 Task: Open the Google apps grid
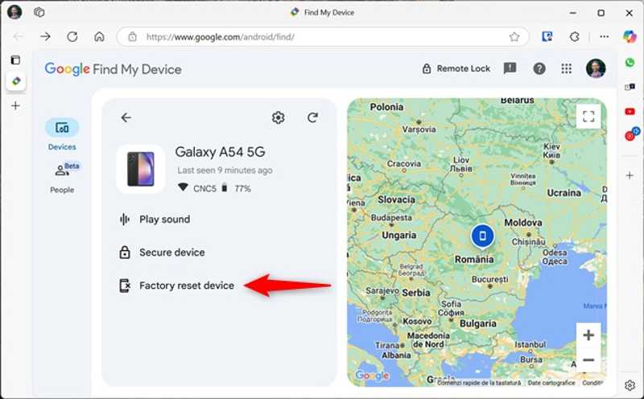pos(567,68)
